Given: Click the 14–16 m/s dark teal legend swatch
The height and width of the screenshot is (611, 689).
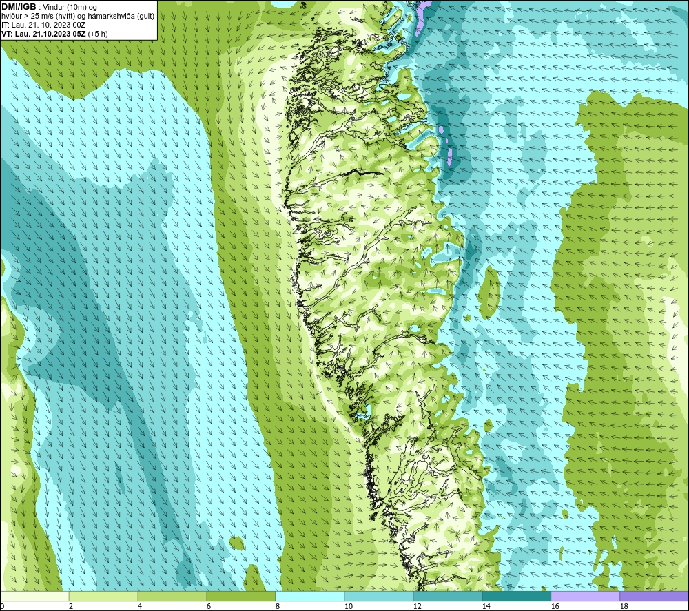Looking at the screenshot, I should pyautogui.click(x=517, y=597).
